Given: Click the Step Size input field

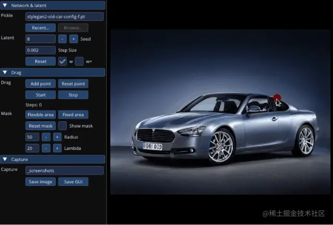Looking at the screenshot, I should (x=41, y=51).
